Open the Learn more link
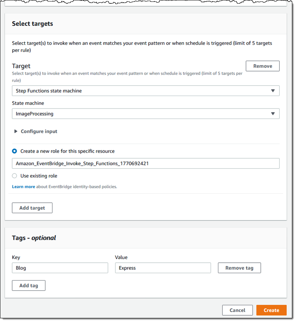 (x=23, y=187)
